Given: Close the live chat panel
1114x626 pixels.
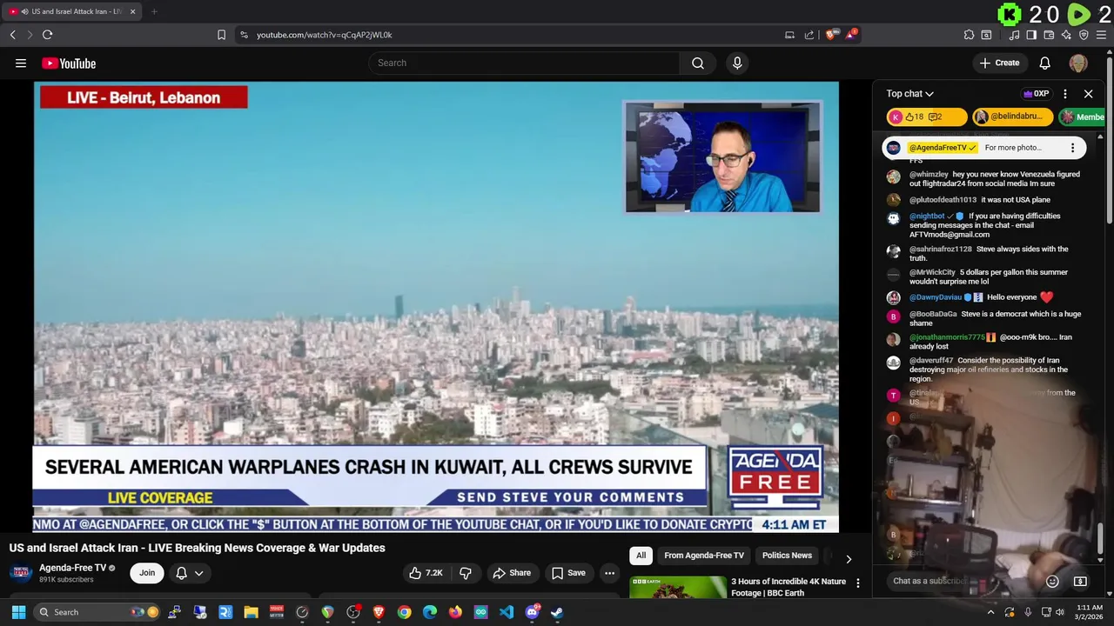Looking at the screenshot, I should pyautogui.click(x=1088, y=94).
